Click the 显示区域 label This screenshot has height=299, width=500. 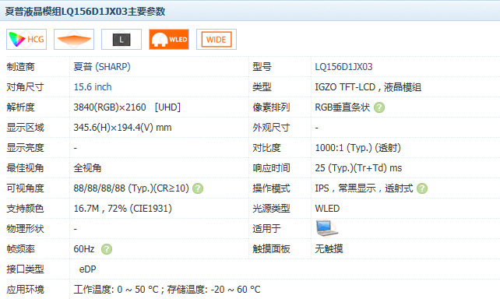(x=25, y=128)
